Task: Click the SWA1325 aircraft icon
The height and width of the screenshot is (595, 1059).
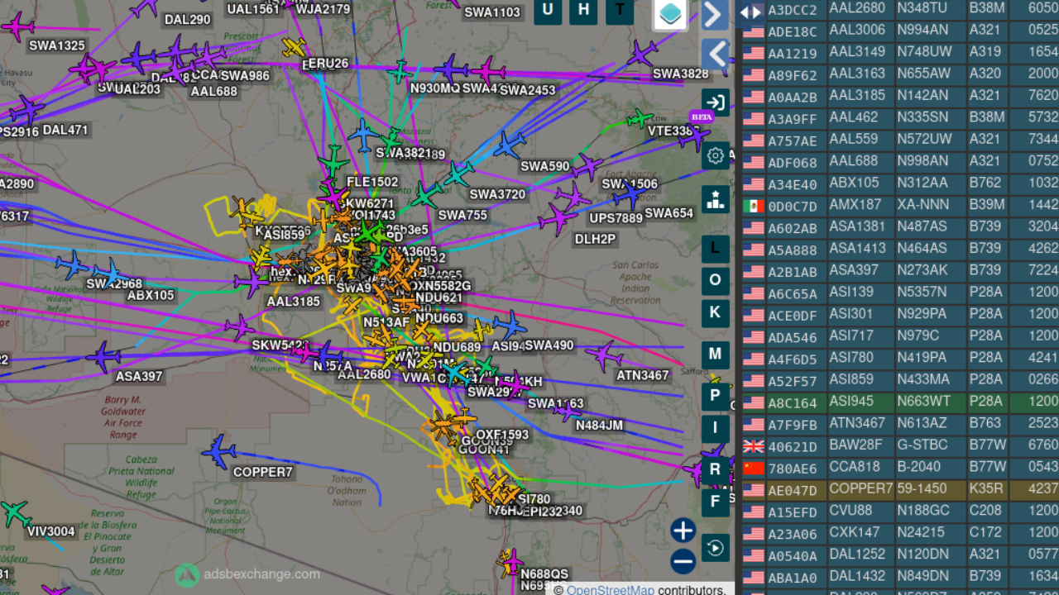Action: (17, 27)
